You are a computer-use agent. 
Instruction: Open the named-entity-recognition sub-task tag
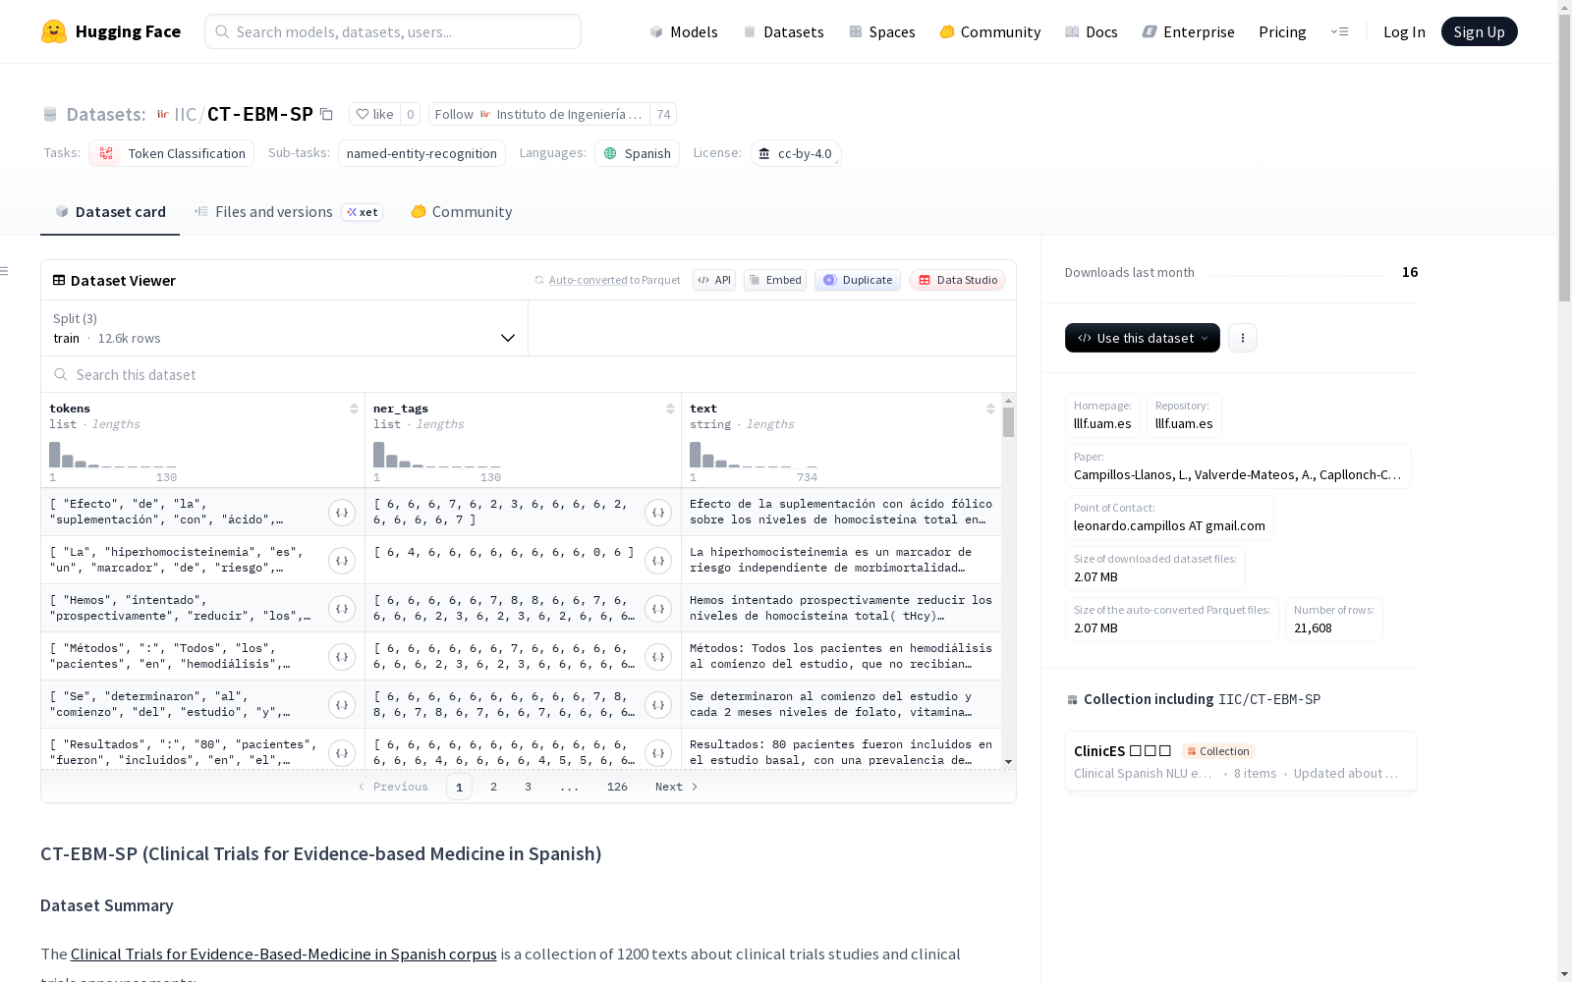(421, 153)
